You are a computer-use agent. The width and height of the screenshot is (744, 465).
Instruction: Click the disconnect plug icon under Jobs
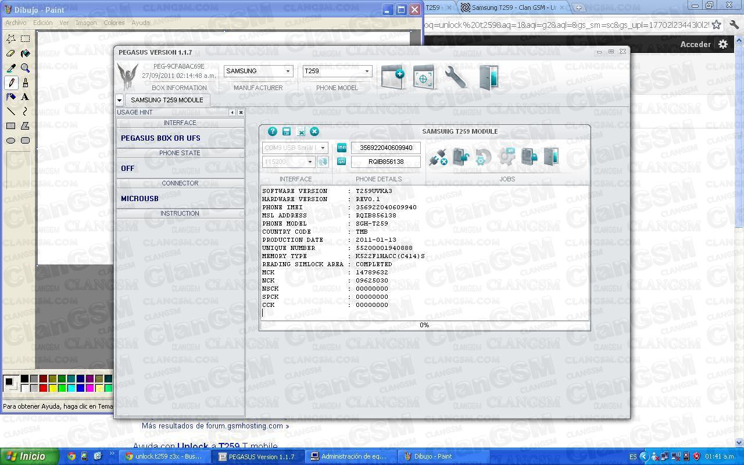pyautogui.click(x=438, y=157)
